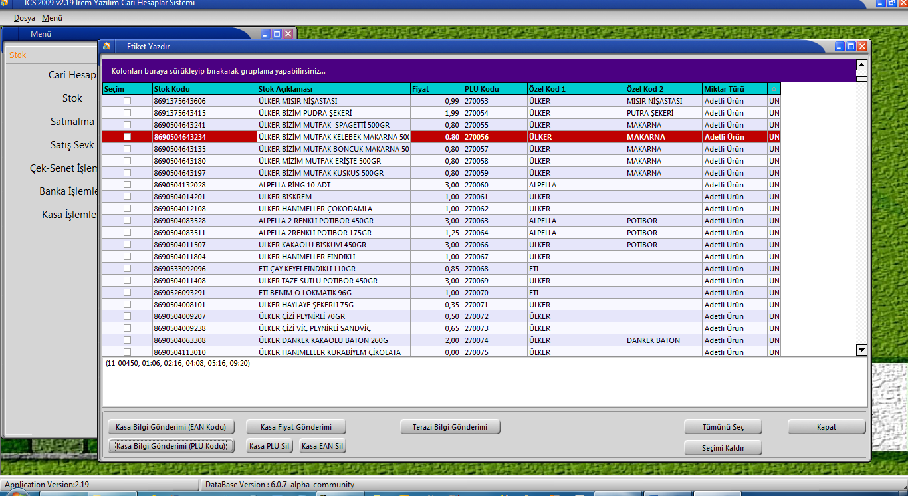Click the Özel Kod 1 column header
The height and width of the screenshot is (496, 908).
tap(576, 89)
